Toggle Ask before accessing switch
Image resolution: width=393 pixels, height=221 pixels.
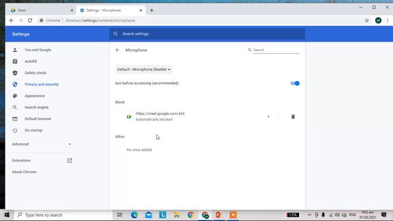pos(295,83)
